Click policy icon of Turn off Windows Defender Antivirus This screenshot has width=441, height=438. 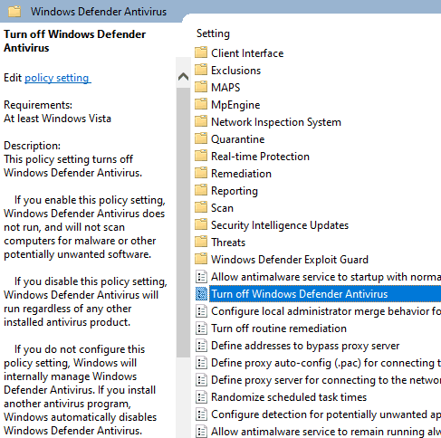[x=201, y=294]
